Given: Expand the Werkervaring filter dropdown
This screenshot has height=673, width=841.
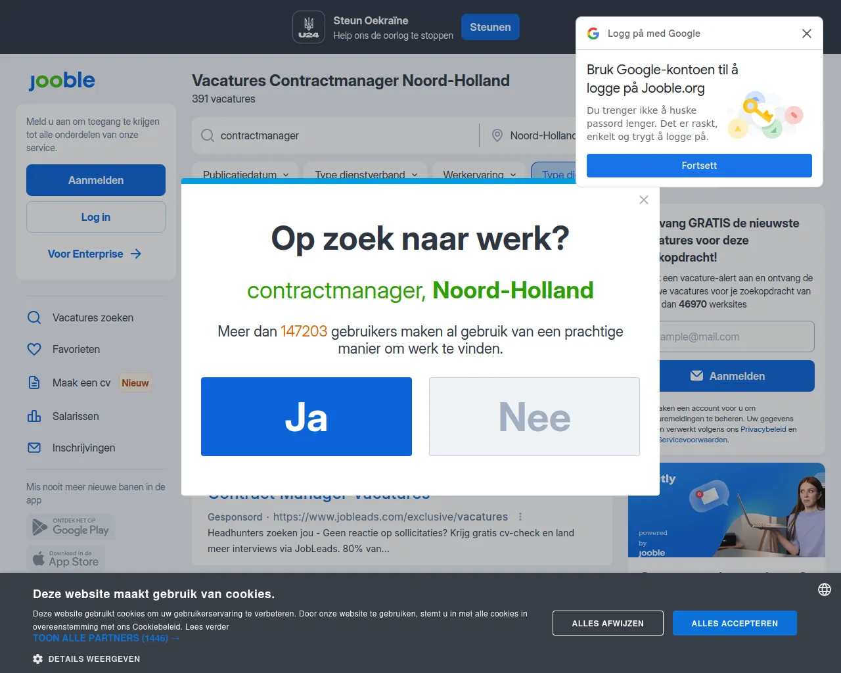Looking at the screenshot, I should tap(479, 174).
